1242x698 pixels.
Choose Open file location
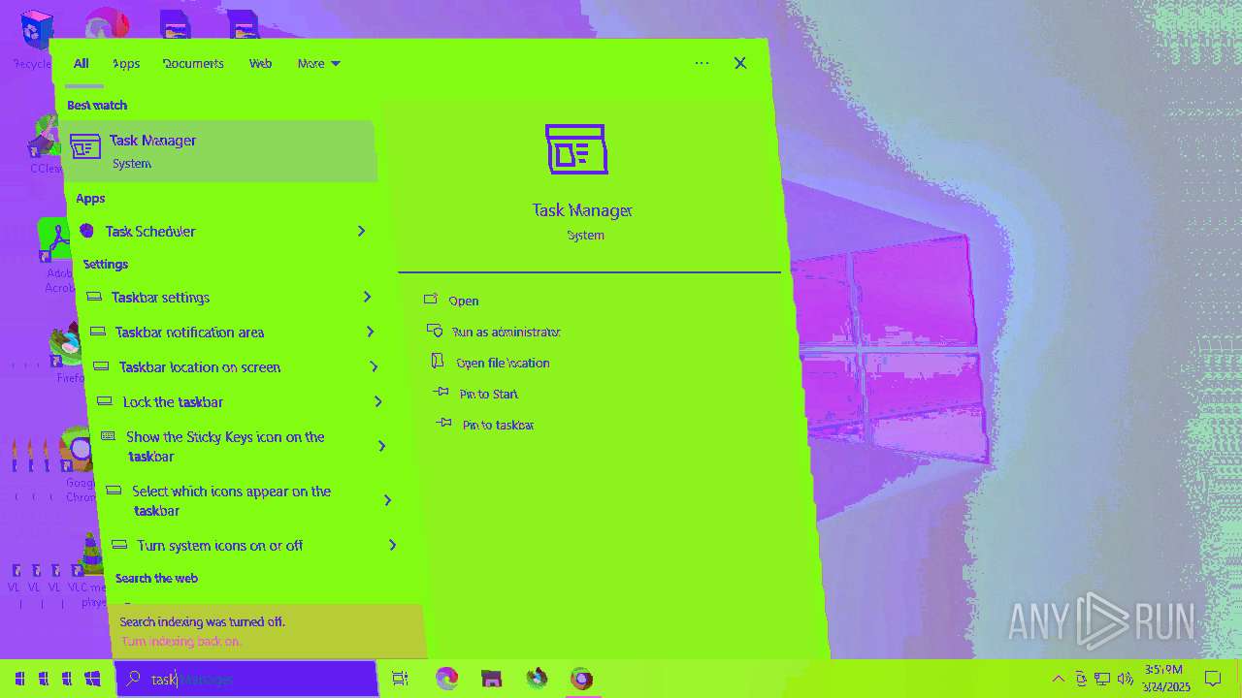pyautogui.click(x=503, y=363)
